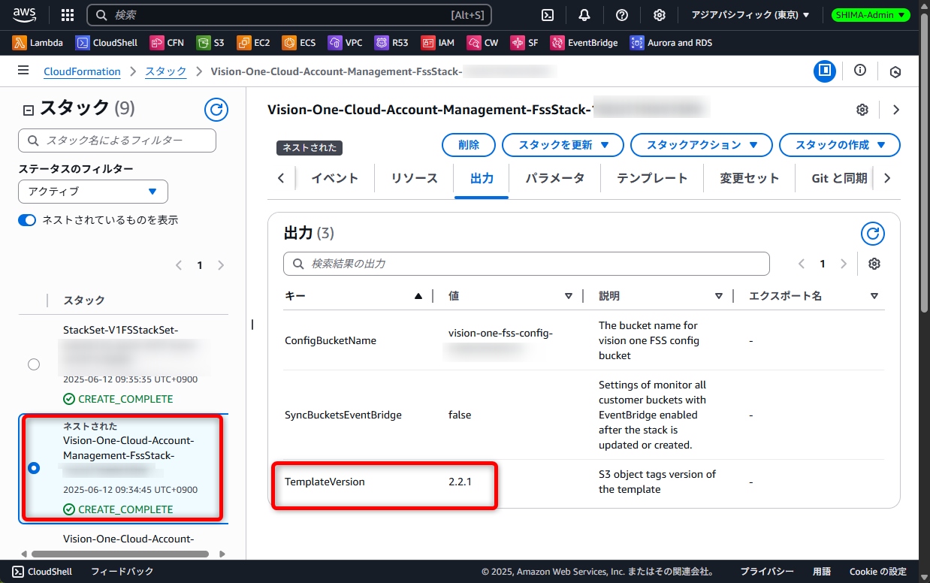The width and height of the screenshot is (930, 583).
Task: Switch to the イベント tab
Action: point(334,179)
